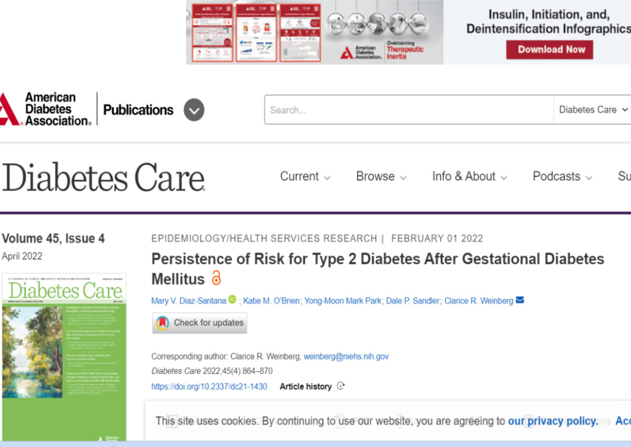Open author Mary V. Diaz-Santana

tap(189, 301)
